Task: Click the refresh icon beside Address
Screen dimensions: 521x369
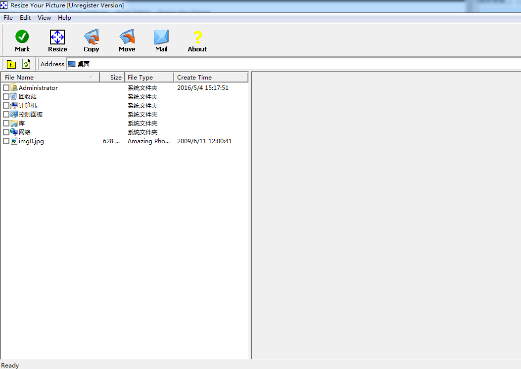Action: 26,64
